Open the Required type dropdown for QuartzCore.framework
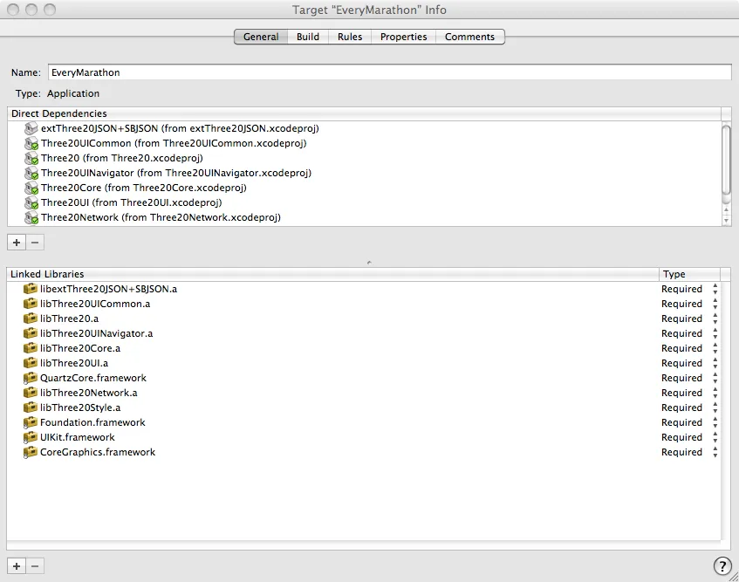739x582 pixels. [x=715, y=378]
